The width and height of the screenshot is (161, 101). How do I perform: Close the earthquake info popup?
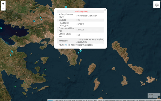click(x=105, y=10)
